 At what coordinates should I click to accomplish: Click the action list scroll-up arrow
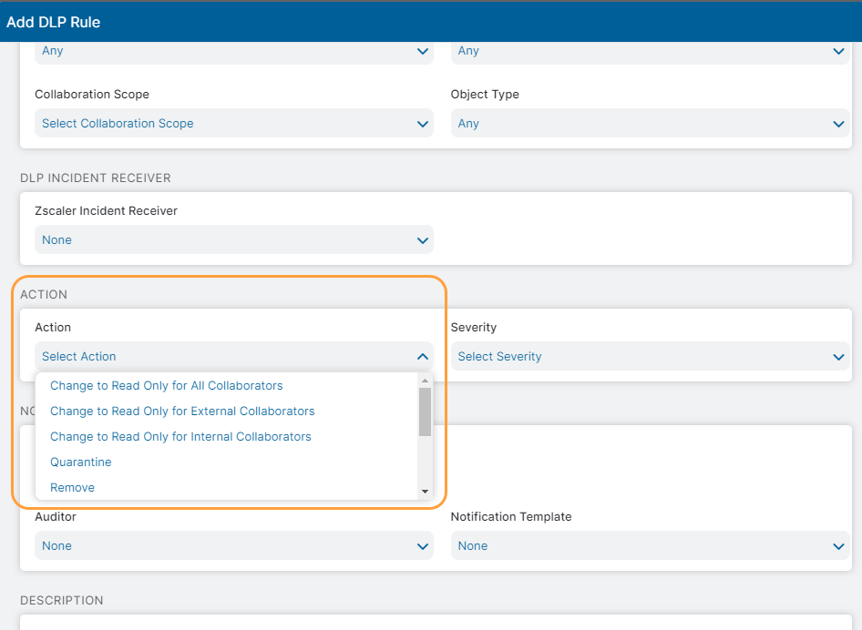(425, 381)
